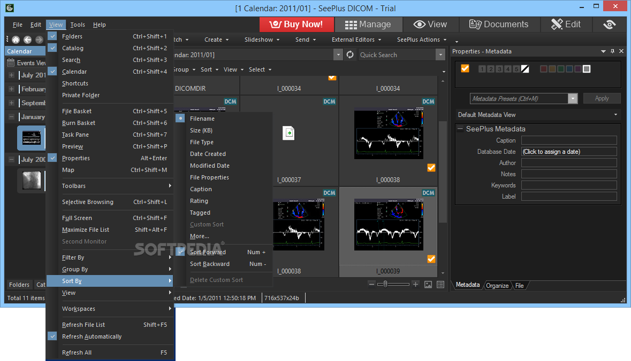Open the Toolbars submenu
This screenshot has height=361, width=631.
[110, 186]
